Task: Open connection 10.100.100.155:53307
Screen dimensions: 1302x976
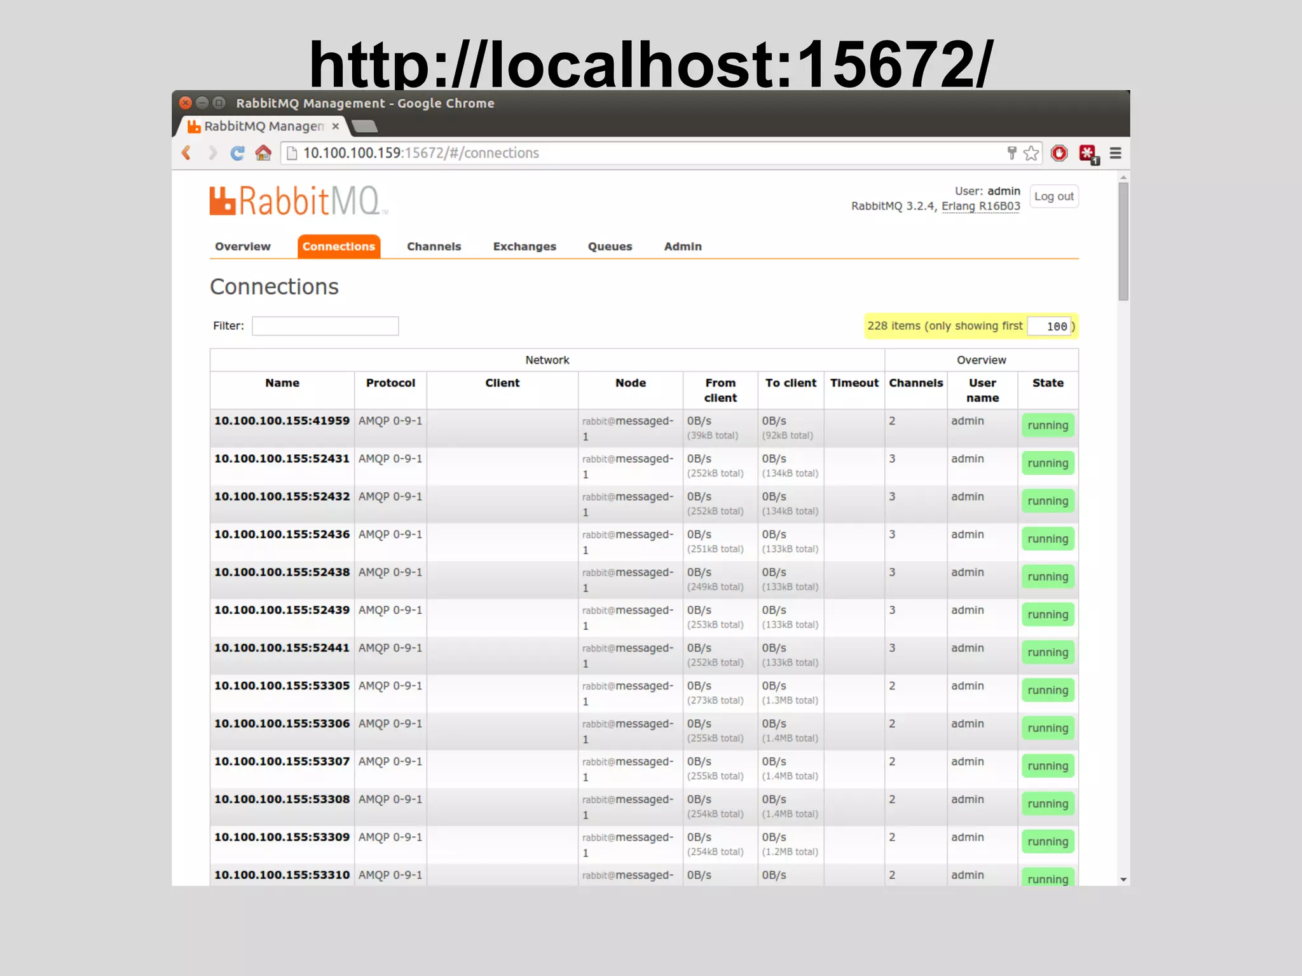Action: click(282, 761)
